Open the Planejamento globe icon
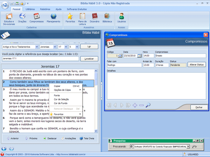The width and height of the screenshot is (210, 157). coord(54,17)
